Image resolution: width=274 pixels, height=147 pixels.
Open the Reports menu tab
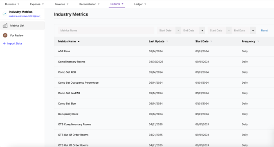(x=117, y=4)
